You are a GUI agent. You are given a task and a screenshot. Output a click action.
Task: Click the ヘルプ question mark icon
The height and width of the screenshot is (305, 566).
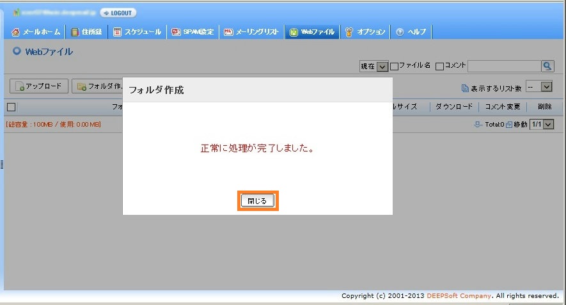[x=400, y=31]
